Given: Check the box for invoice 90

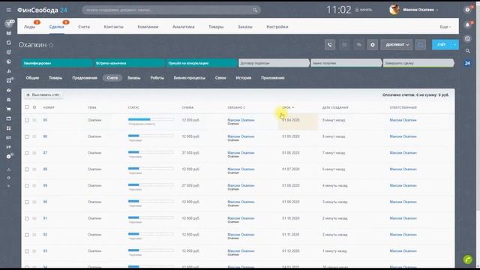Looking at the screenshot, I should click(x=27, y=202).
